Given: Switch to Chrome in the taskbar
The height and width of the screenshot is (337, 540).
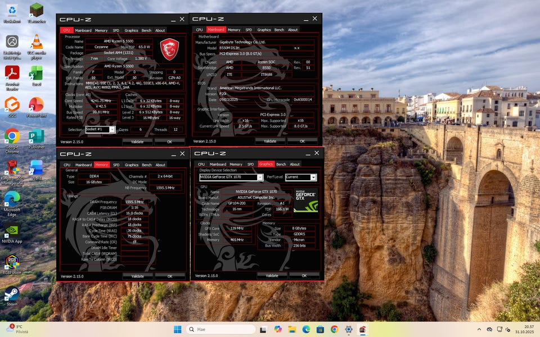Looking at the screenshot, I should point(334,330).
